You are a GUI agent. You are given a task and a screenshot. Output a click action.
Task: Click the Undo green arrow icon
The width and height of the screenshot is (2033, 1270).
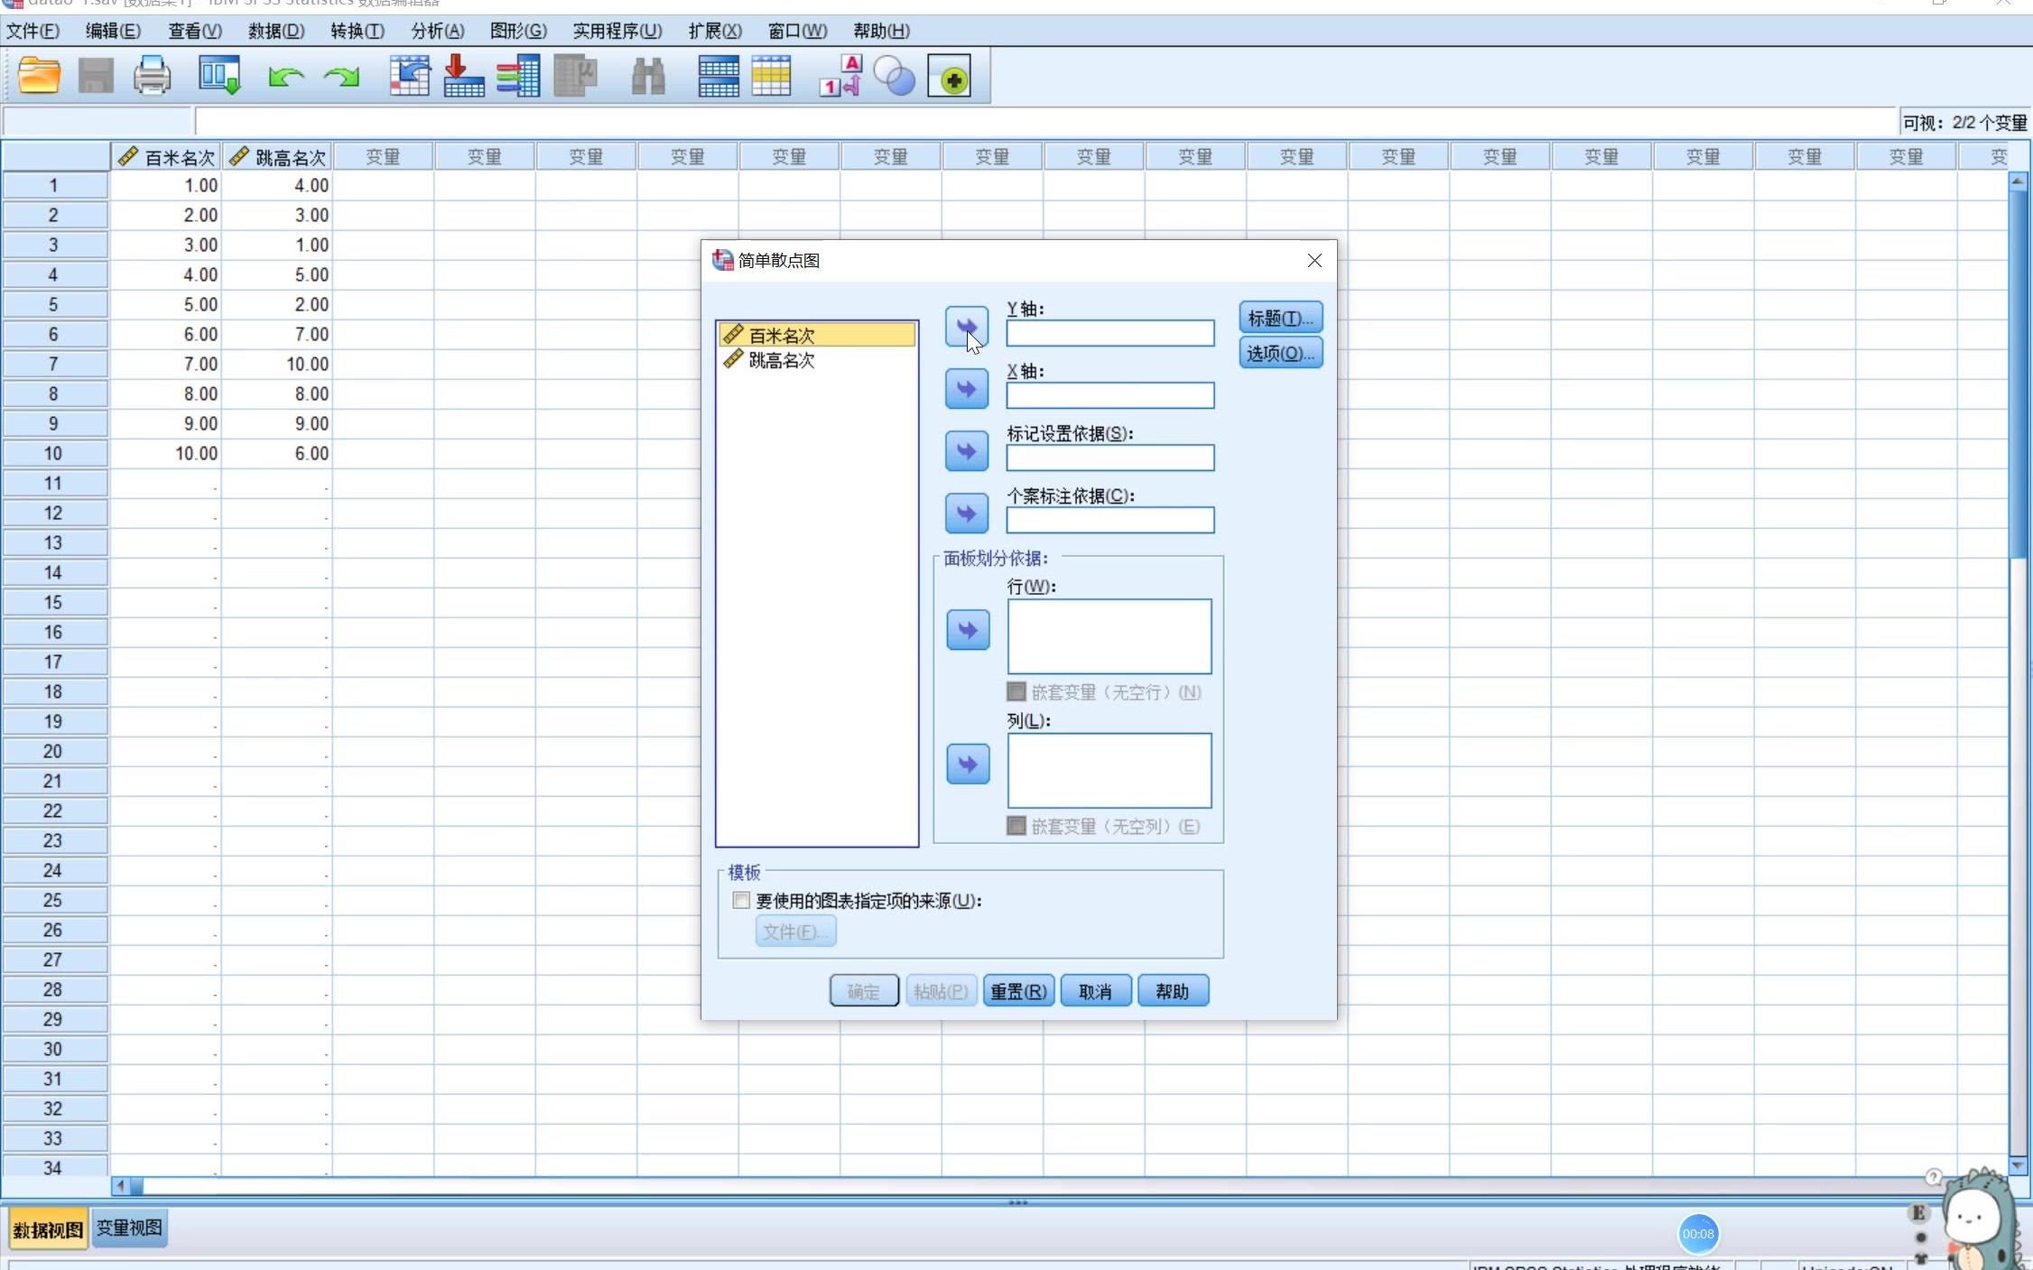click(285, 77)
